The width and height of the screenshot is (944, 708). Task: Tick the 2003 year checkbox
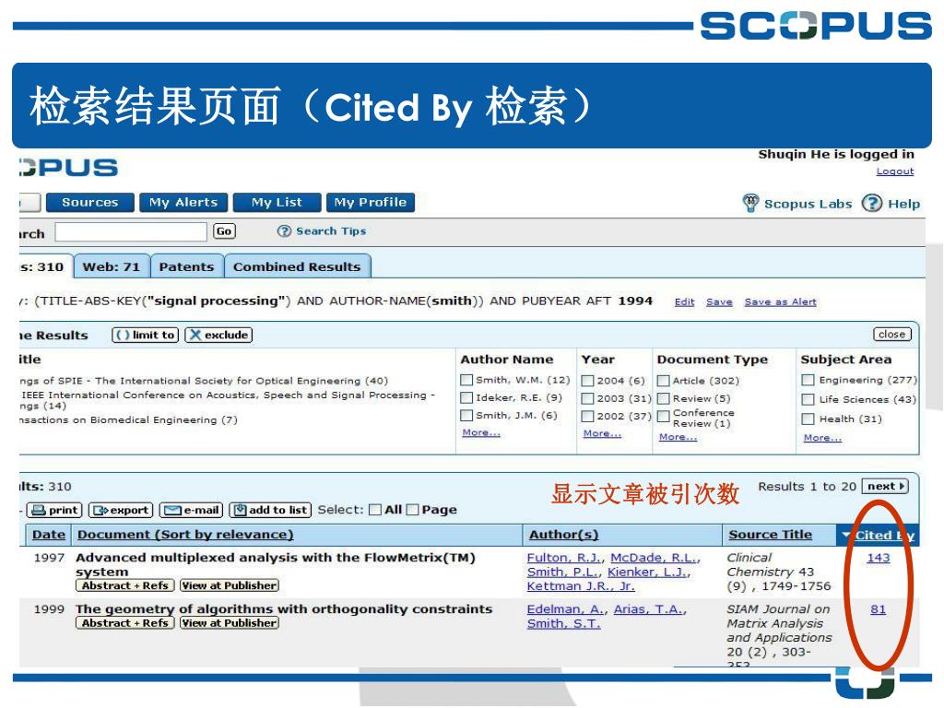pyautogui.click(x=587, y=398)
